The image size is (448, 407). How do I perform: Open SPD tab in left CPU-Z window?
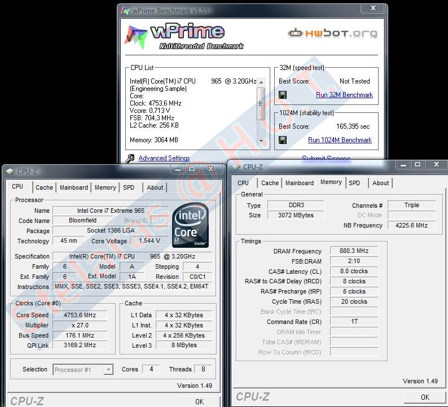[129, 187]
